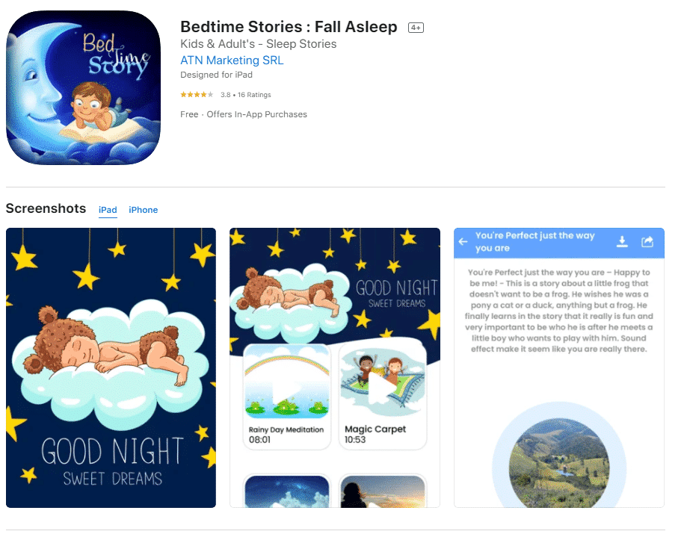This screenshot has width=687, height=537.
Task: Select the second app screenshot
Action: 335,367
